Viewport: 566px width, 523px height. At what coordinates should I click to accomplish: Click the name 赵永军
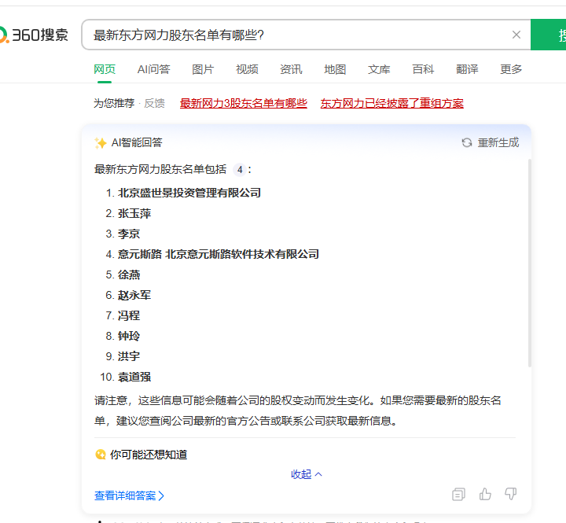(134, 295)
